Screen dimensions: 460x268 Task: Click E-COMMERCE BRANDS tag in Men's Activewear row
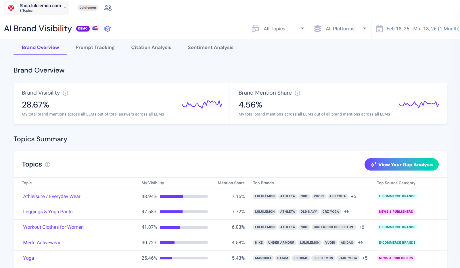click(397, 243)
